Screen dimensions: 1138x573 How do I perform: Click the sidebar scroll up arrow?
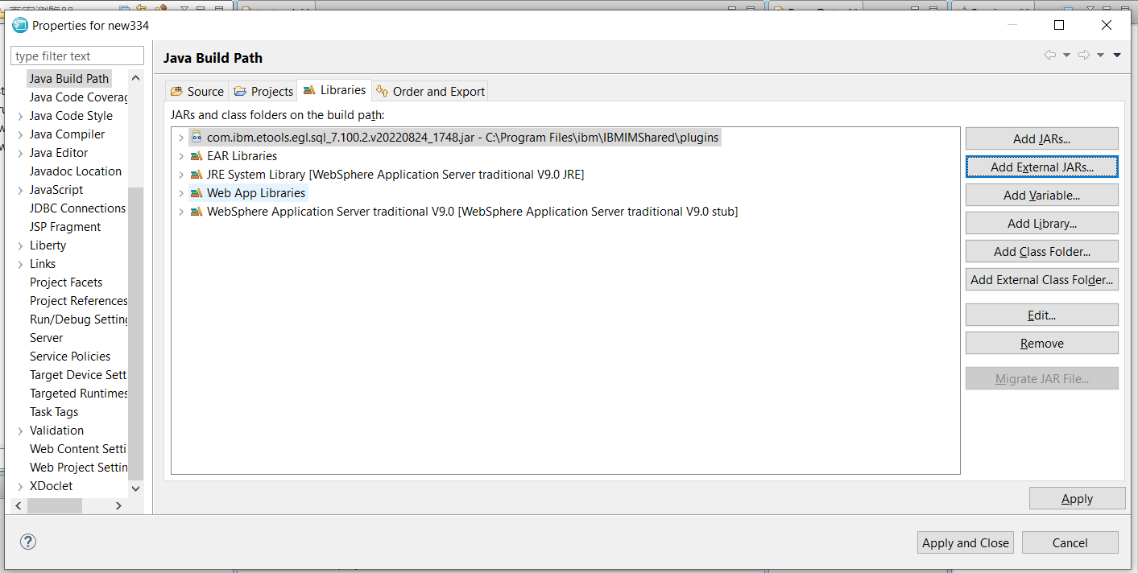click(x=135, y=78)
